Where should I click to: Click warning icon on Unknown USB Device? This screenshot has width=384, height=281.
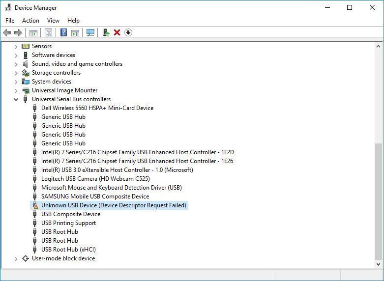click(x=35, y=205)
